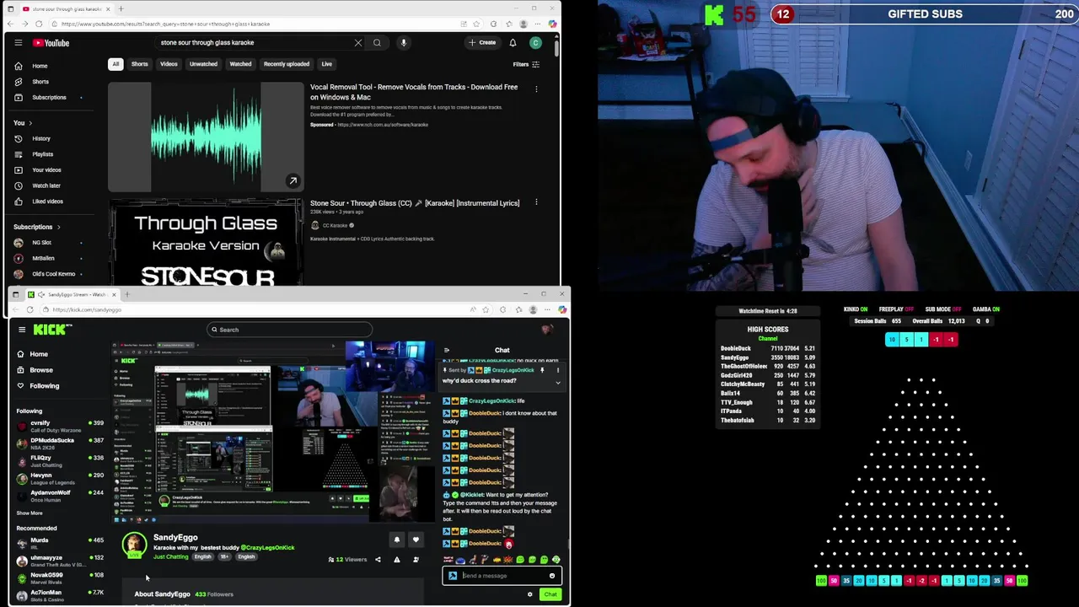
Task: Select the Shorts filter chip
Action: [139, 64]
